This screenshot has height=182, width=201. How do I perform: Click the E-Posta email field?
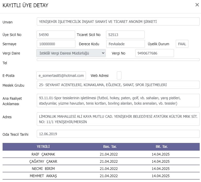(61, 76)
